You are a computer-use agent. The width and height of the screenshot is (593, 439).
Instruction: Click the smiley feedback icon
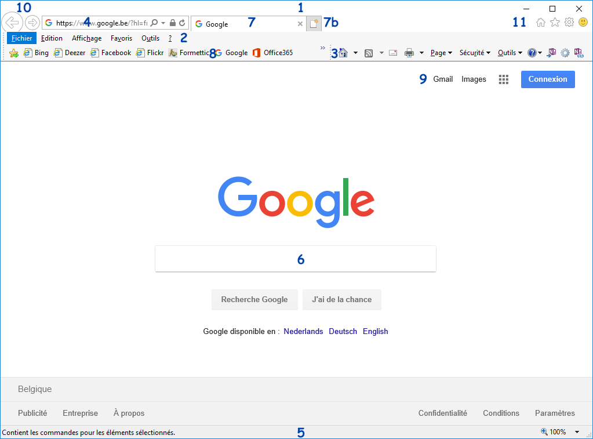(583, 23)
